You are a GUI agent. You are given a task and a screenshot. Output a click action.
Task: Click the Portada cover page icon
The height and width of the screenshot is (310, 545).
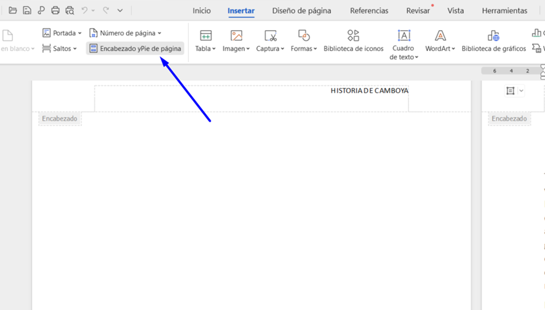tap(46, 33)
